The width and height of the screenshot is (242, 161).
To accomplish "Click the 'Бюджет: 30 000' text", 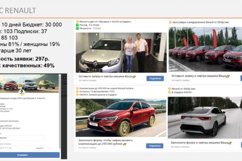I will click(42, 25).
